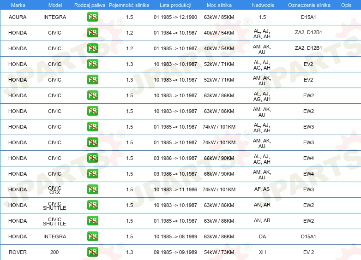The height and width of the screenshot is (260, 361).
Task: Click petrol icon in Civic 1.2 AM, AK, AU row
Action: click(x=92, y=48)
